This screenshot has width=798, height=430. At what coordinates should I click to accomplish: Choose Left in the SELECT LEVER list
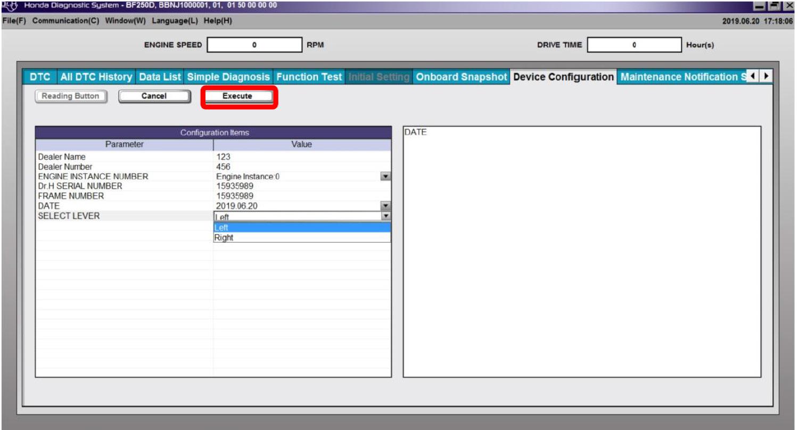coord(302,228)
